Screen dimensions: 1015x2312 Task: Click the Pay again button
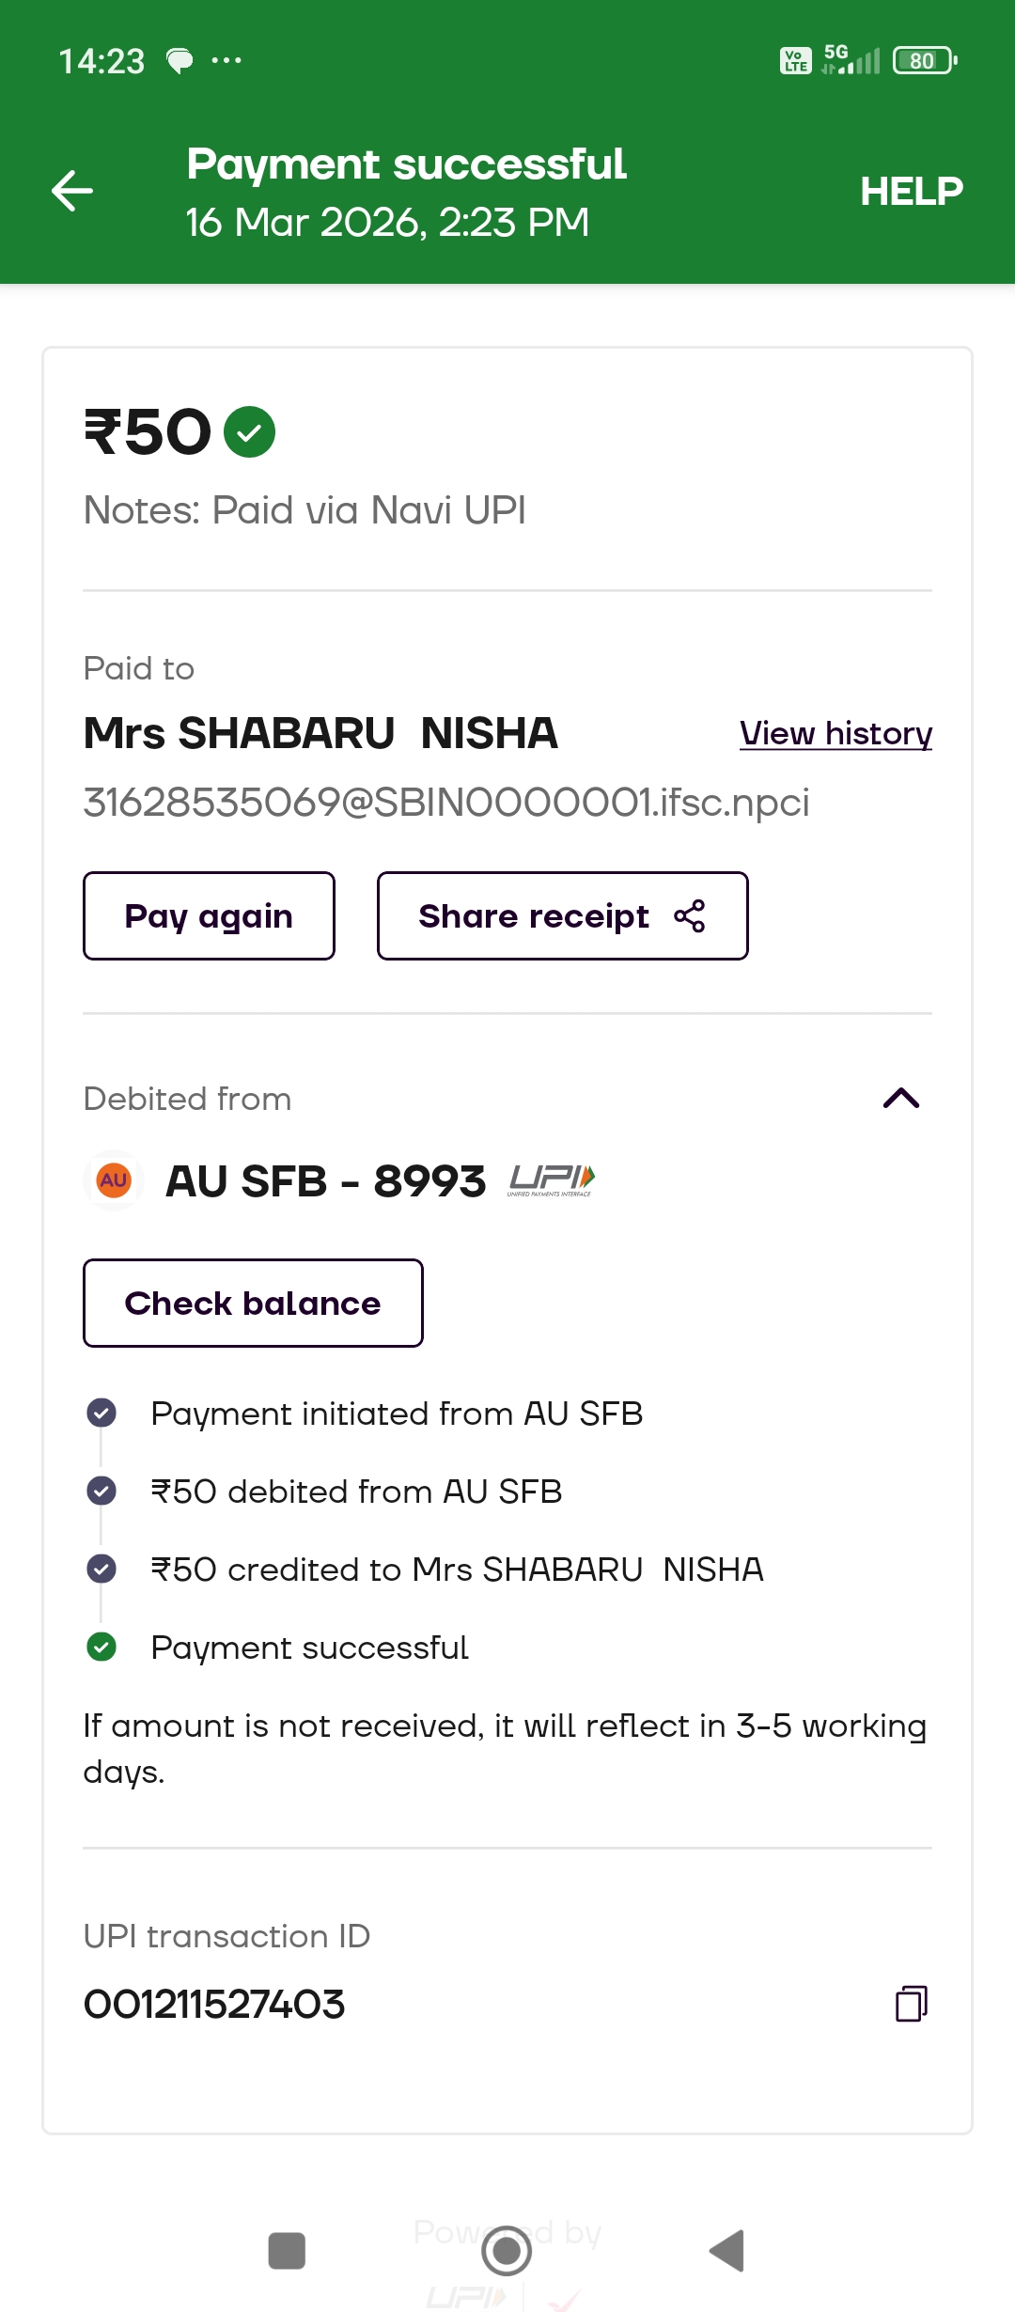[x=209, y=916]
